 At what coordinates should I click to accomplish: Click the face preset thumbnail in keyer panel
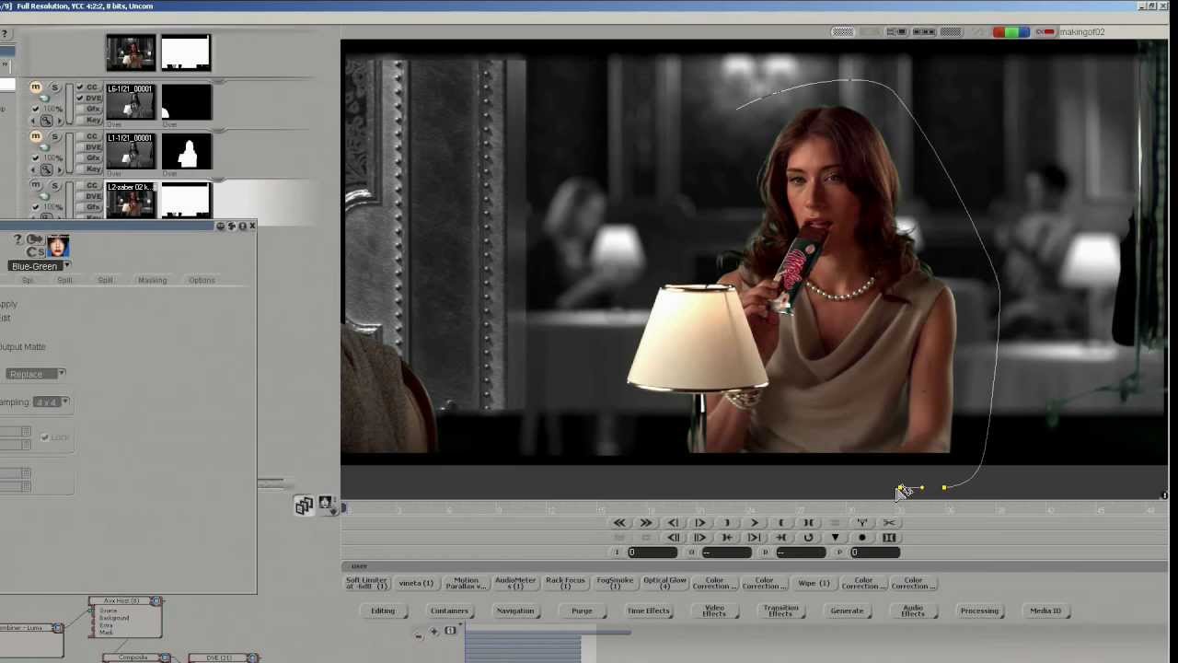click(x=58, y=245)
